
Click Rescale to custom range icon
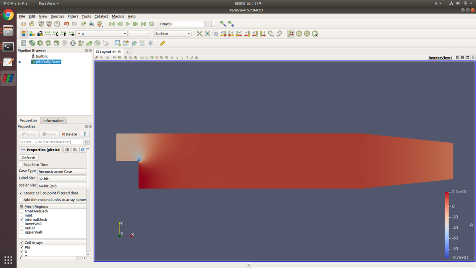click(x=56, y=34)
